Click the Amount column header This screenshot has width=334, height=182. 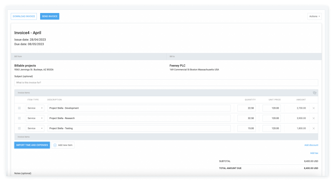pos(301,100)
